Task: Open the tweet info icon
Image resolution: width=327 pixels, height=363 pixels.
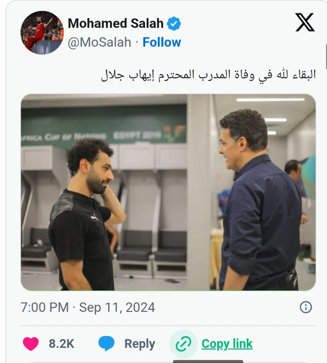Action: pos(305,307)
